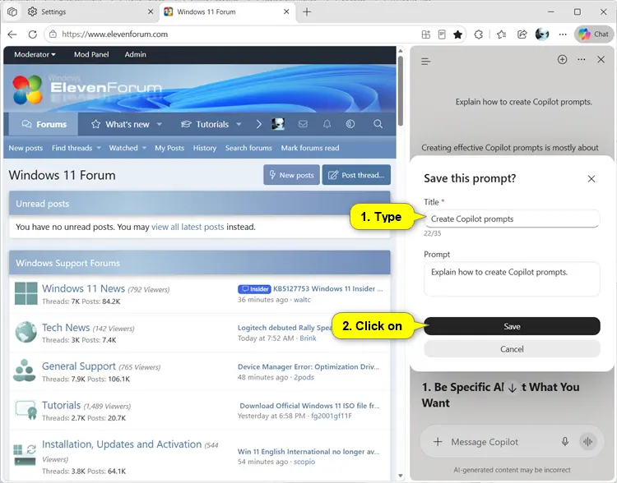The height and width of the screenshot is (483, 617).
Task: Open the browser extensions puzzle icon
Action: click(479, 34)
